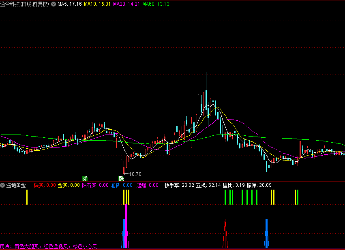Click the red triangle signal spike

225,233
